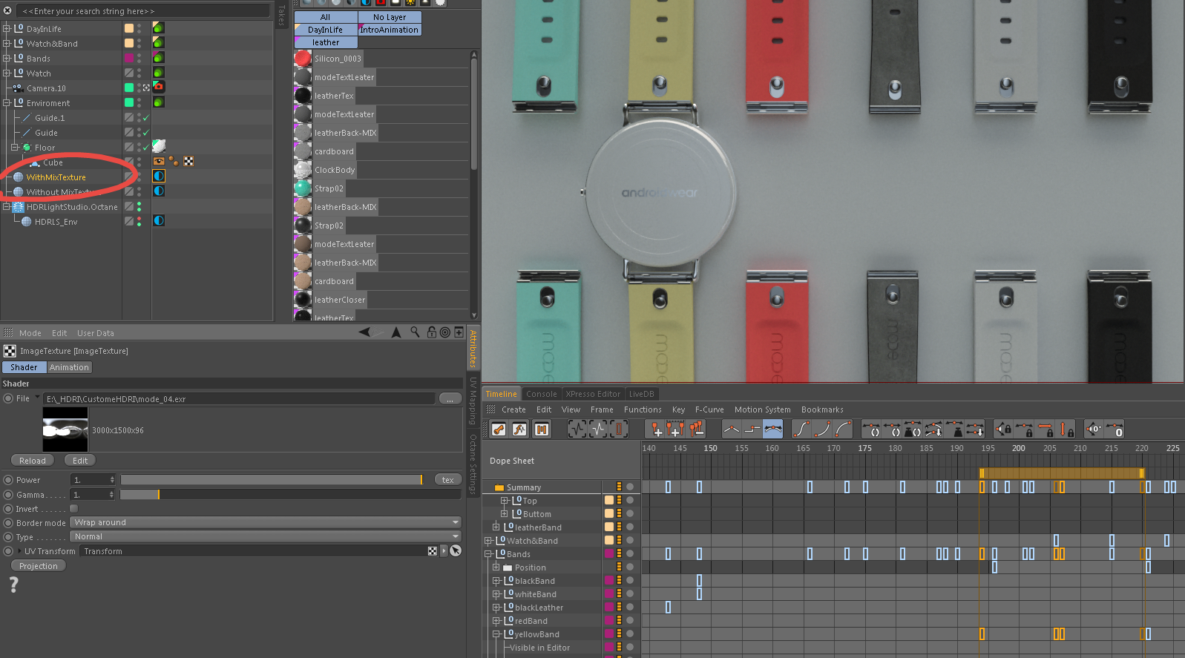
Task: Select the tag on HDRLS_Env object
Action: [159, 221]
